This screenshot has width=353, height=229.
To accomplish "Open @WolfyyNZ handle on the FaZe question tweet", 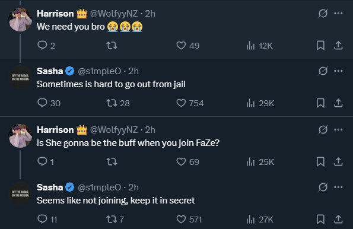I will 114,130.
